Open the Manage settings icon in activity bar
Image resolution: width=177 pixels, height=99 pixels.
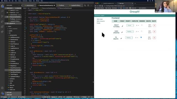[2, 93]
